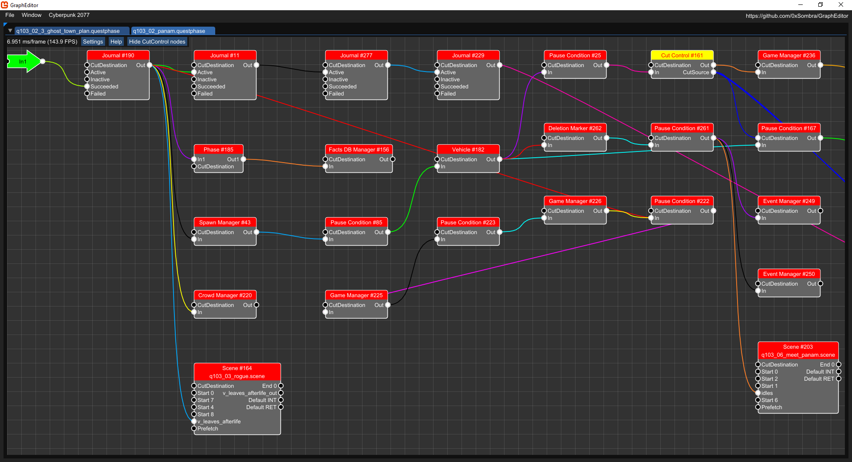Select the Game Manager #236 header
Image resolution: width=852 pixels, height=462 pixels.
pos(789,56)
